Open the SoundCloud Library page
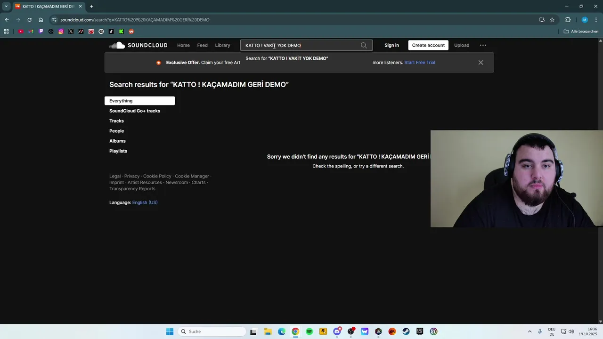This screenshot has width=603, height=339. pos(222,45)
